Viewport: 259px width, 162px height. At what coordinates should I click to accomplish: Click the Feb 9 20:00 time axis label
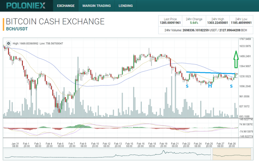tap(83, 144)
